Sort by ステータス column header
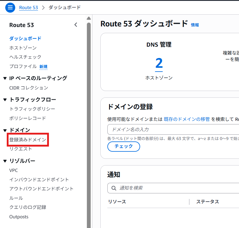Viewport: 239px width, 228px height. point(207,202)
